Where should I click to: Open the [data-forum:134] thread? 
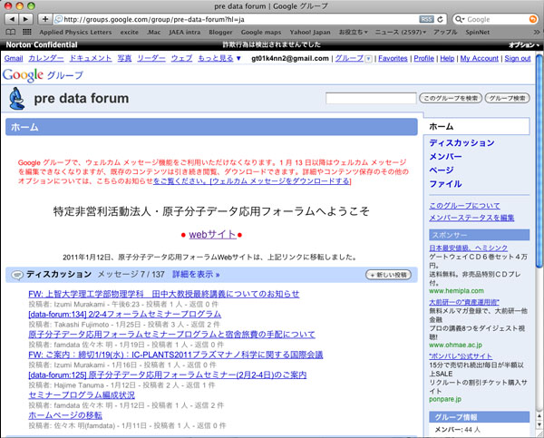tap(124, 314)
